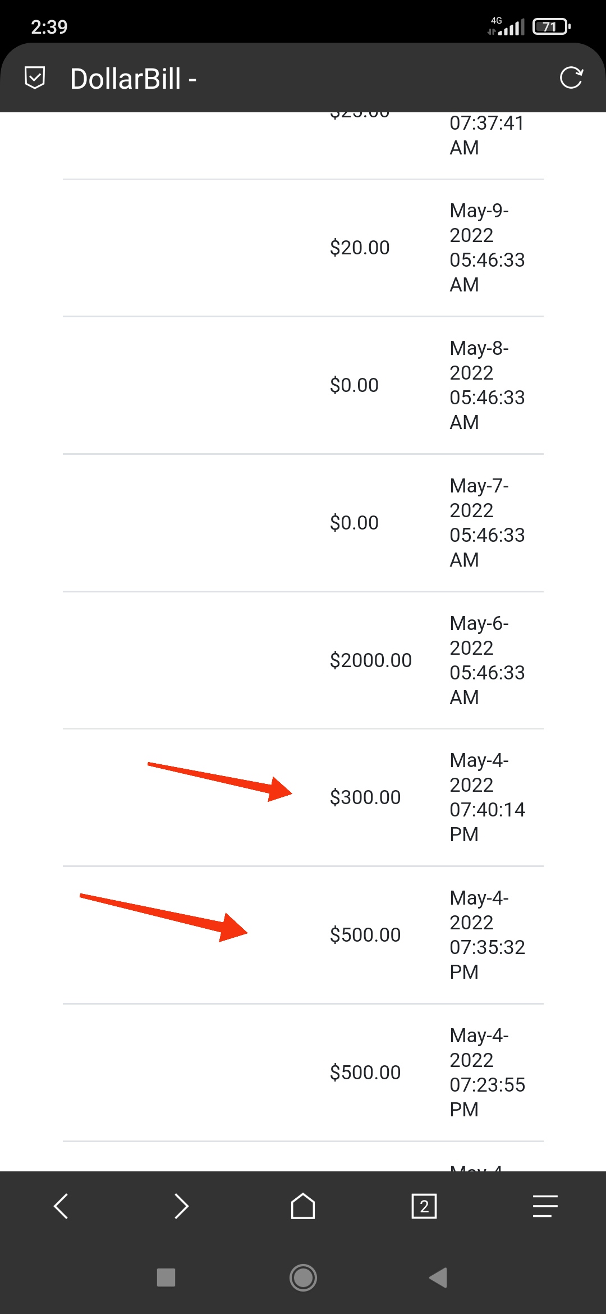Select the $20.00 amount entry
The image size is (606, 1314).
coord(359,248)
